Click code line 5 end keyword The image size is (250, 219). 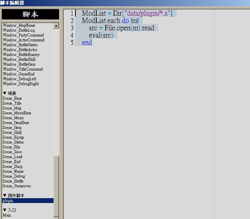click(87, 42)
